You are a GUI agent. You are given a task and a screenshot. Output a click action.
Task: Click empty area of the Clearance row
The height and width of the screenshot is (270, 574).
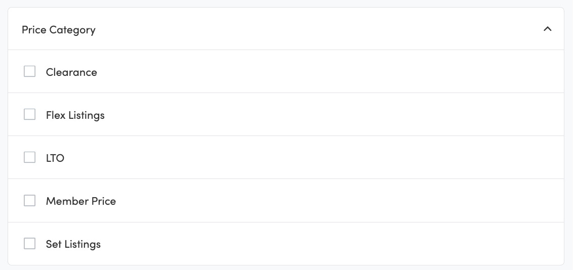pyautogui.click(x=329, y=72)
